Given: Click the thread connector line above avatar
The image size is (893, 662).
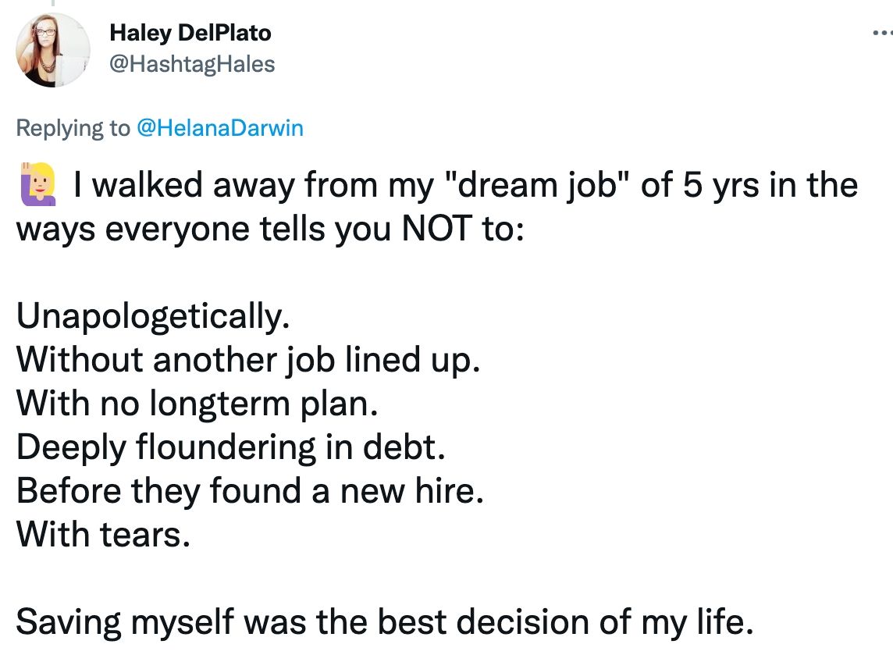Looking at the screenshot, I should pyautogui.click(x=53, y=4).
